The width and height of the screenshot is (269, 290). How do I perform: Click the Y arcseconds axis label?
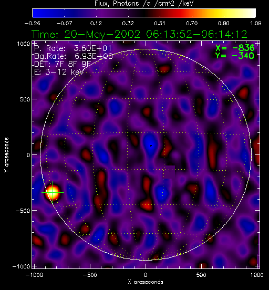[6, 155]
